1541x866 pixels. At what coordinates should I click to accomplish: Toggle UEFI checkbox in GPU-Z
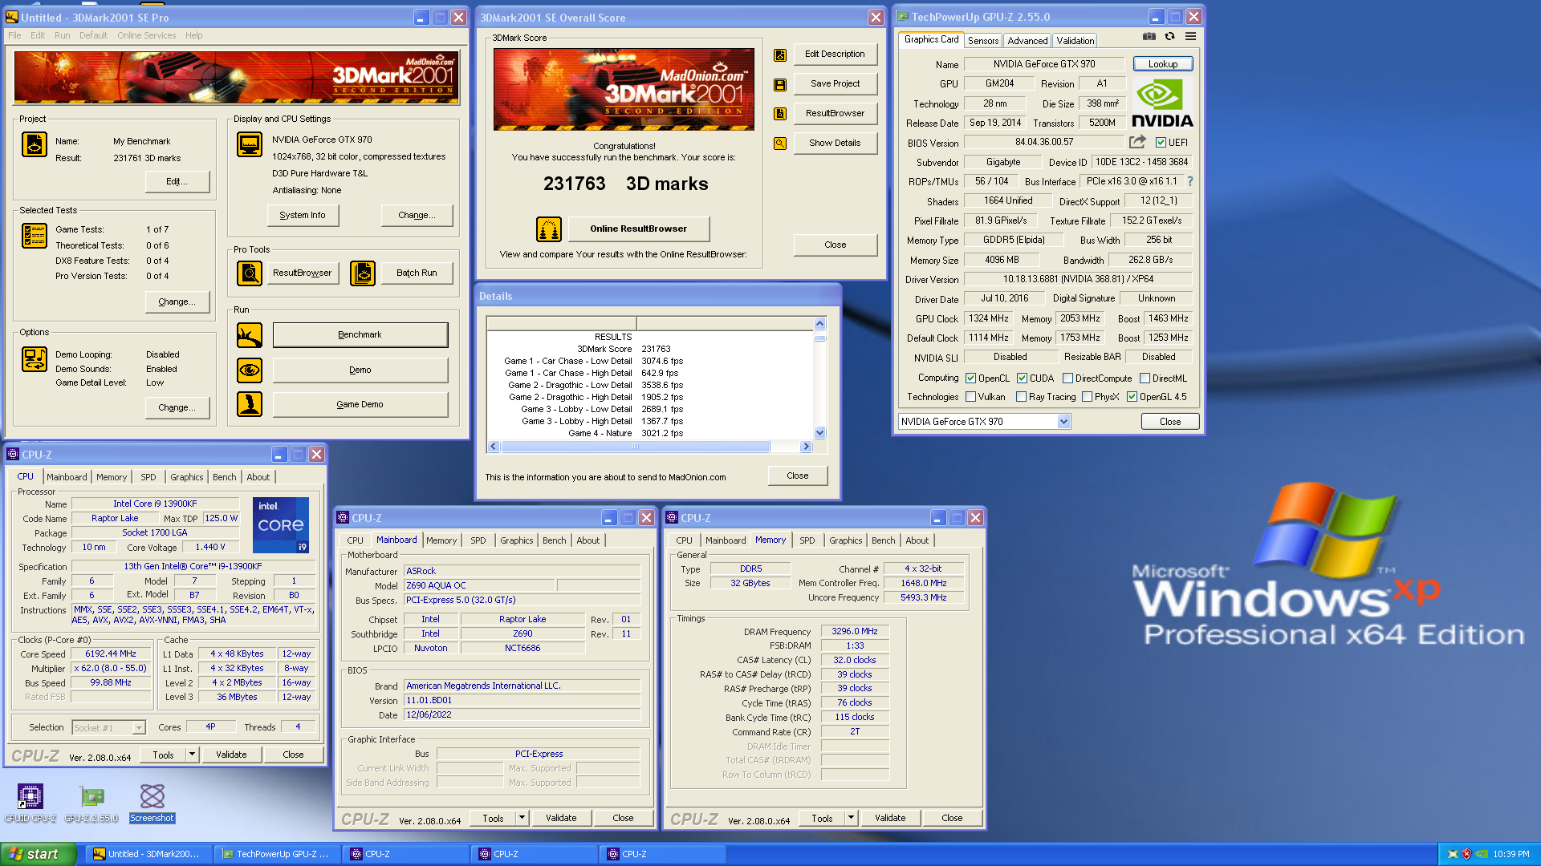point(1161,143)
